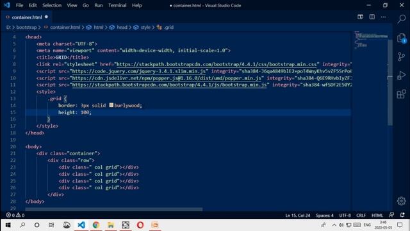The image size is (410, 231).
Task: Click line number 21 in the gutter
Action: click(x=13, y=153)
